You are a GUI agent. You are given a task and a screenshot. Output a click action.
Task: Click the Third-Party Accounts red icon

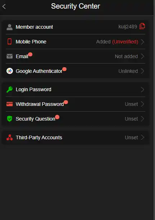pos(10,137)
